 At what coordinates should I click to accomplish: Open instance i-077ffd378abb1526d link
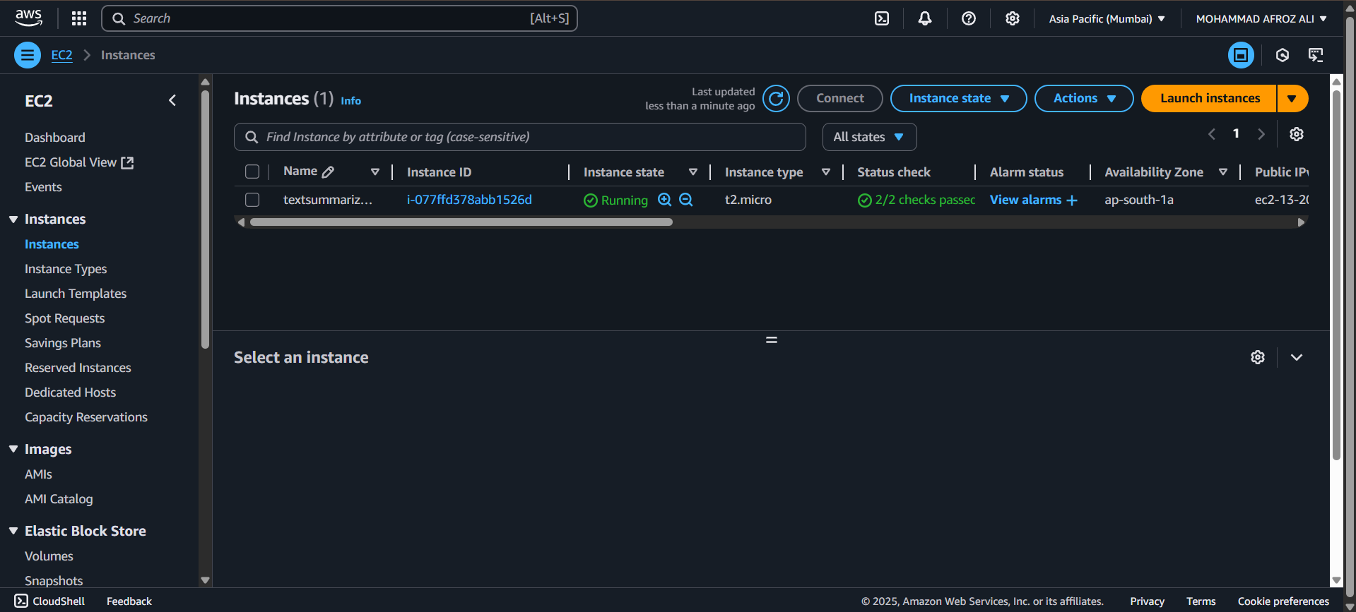click(469, 200)
